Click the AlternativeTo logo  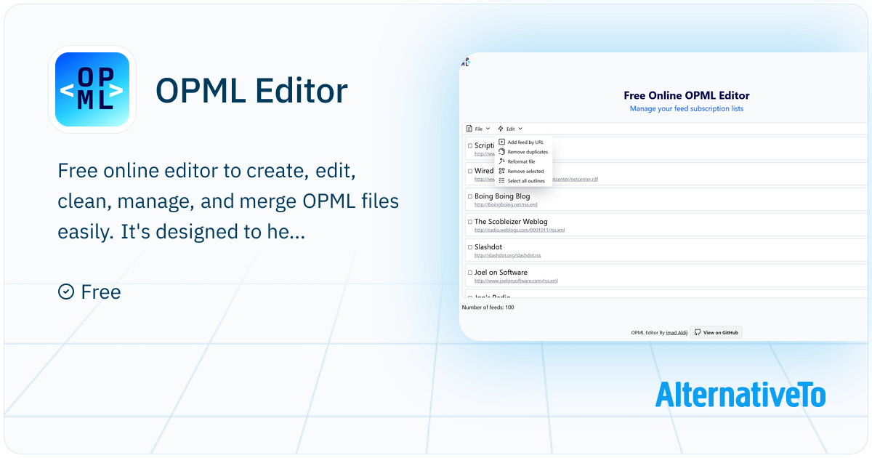[740, 394]
